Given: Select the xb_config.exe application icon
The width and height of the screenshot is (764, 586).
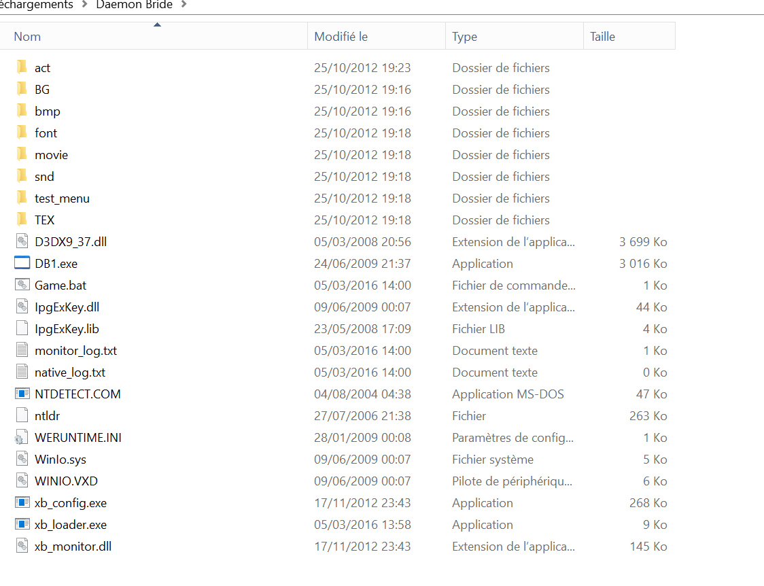Looking at the screenshot, I should coord(22,503).
